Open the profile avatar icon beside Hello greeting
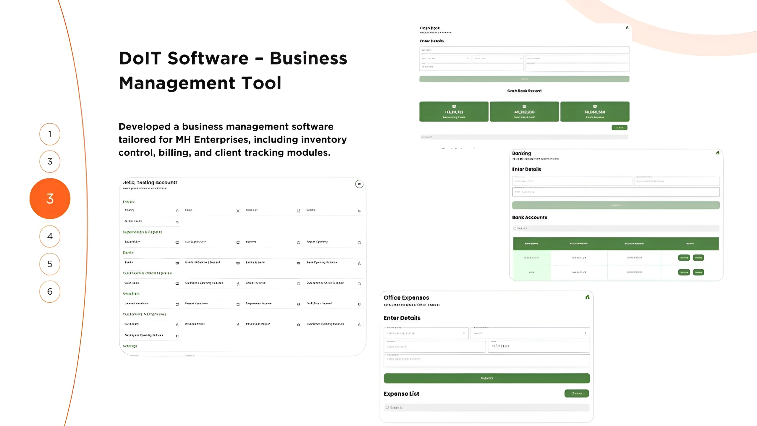 coord(359,184)
